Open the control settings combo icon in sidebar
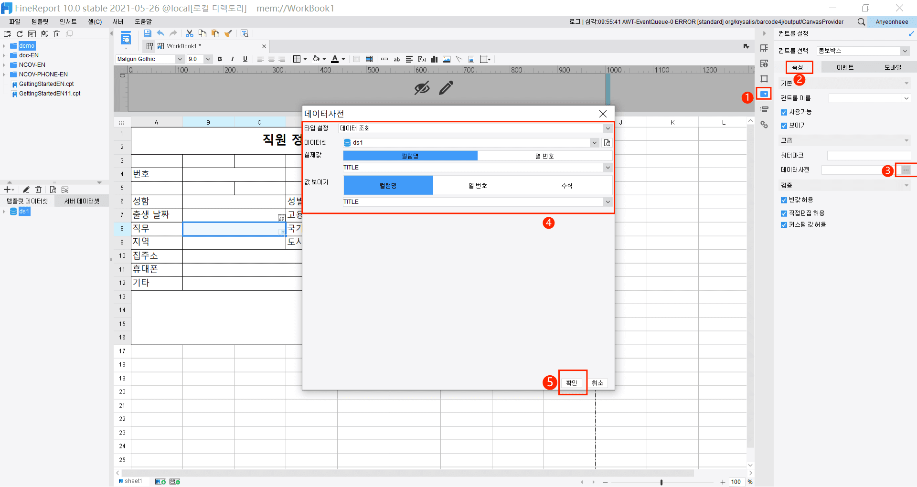The image size is (917, 487). (764, 94)
